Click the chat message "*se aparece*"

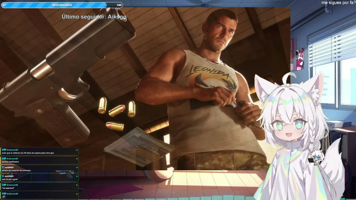pos(8,188)
